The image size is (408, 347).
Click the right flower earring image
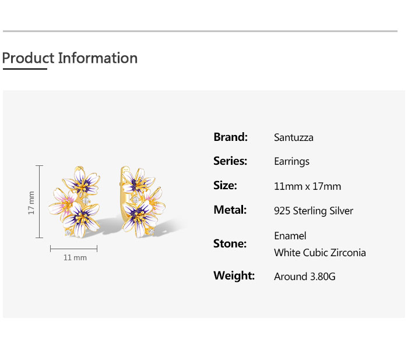coord(143,202)
